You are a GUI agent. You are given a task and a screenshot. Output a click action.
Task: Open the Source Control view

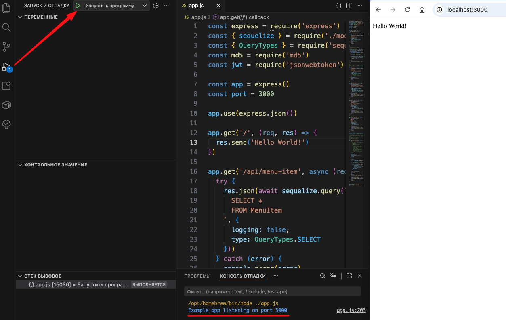[6, 47]
